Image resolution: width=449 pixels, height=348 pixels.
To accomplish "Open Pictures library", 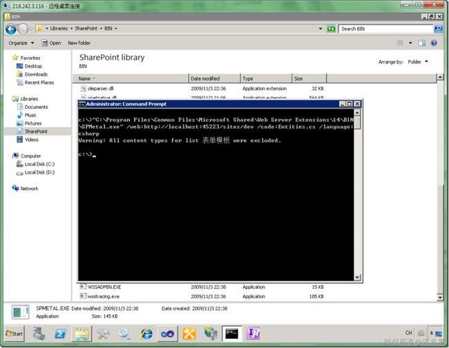I will (x=33, y=123).
